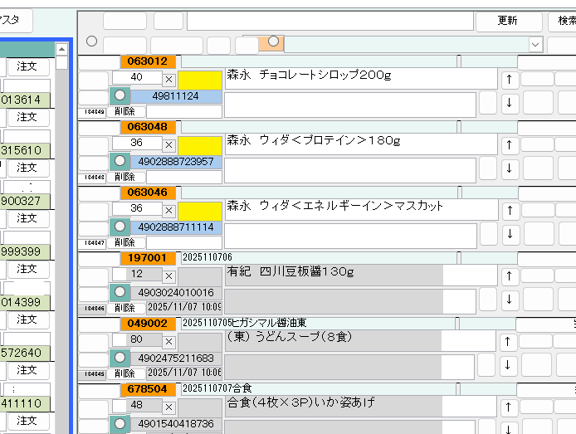Click the down arrow for 四川豆板醤130g
This screenshot has height=434, width=576.
(x=509, y=300)
